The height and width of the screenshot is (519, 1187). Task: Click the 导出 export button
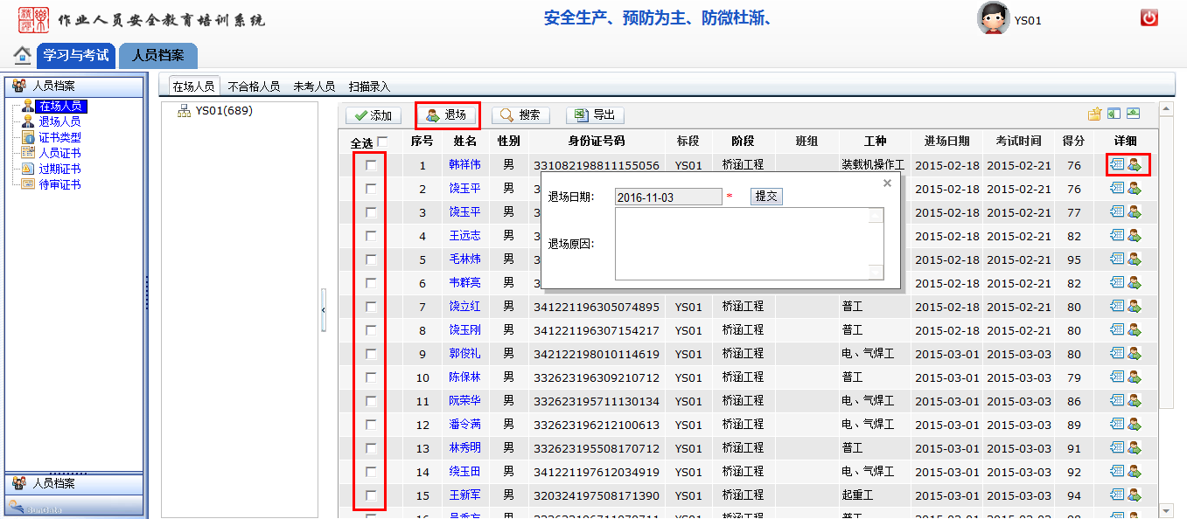[x=595, y=115]
